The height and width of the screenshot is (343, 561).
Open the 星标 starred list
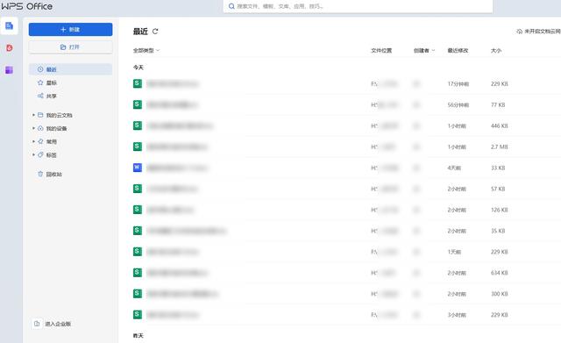pyautogui.click(x=52, y=82)
